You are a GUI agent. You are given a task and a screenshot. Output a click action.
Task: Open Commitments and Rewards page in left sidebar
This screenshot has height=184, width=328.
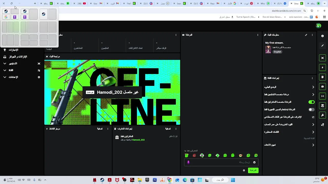pyautogui.click(x=18, y=57)
